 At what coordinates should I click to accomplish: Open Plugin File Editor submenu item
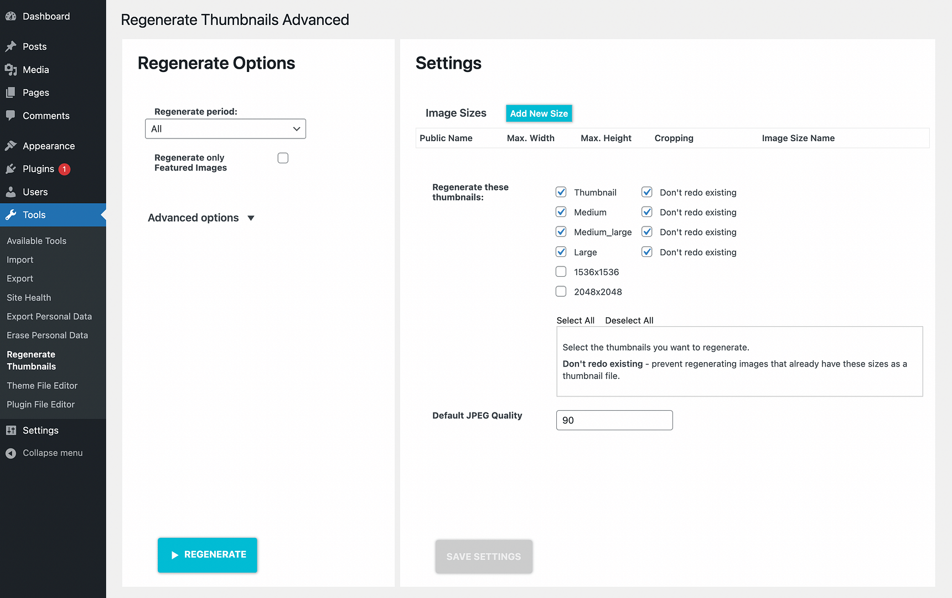(x=40, y=404)
